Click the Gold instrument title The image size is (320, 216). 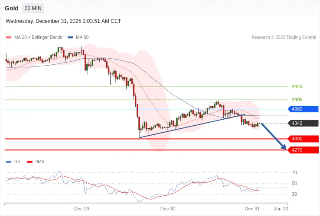(12, 8)
